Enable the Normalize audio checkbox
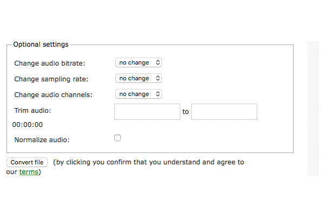 [118, 138]
